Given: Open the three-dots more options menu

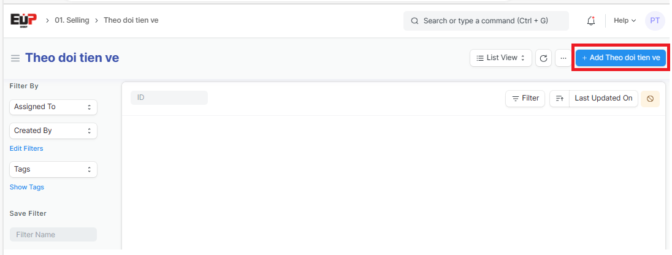Looking at the screenshot, I should (563, 58).
